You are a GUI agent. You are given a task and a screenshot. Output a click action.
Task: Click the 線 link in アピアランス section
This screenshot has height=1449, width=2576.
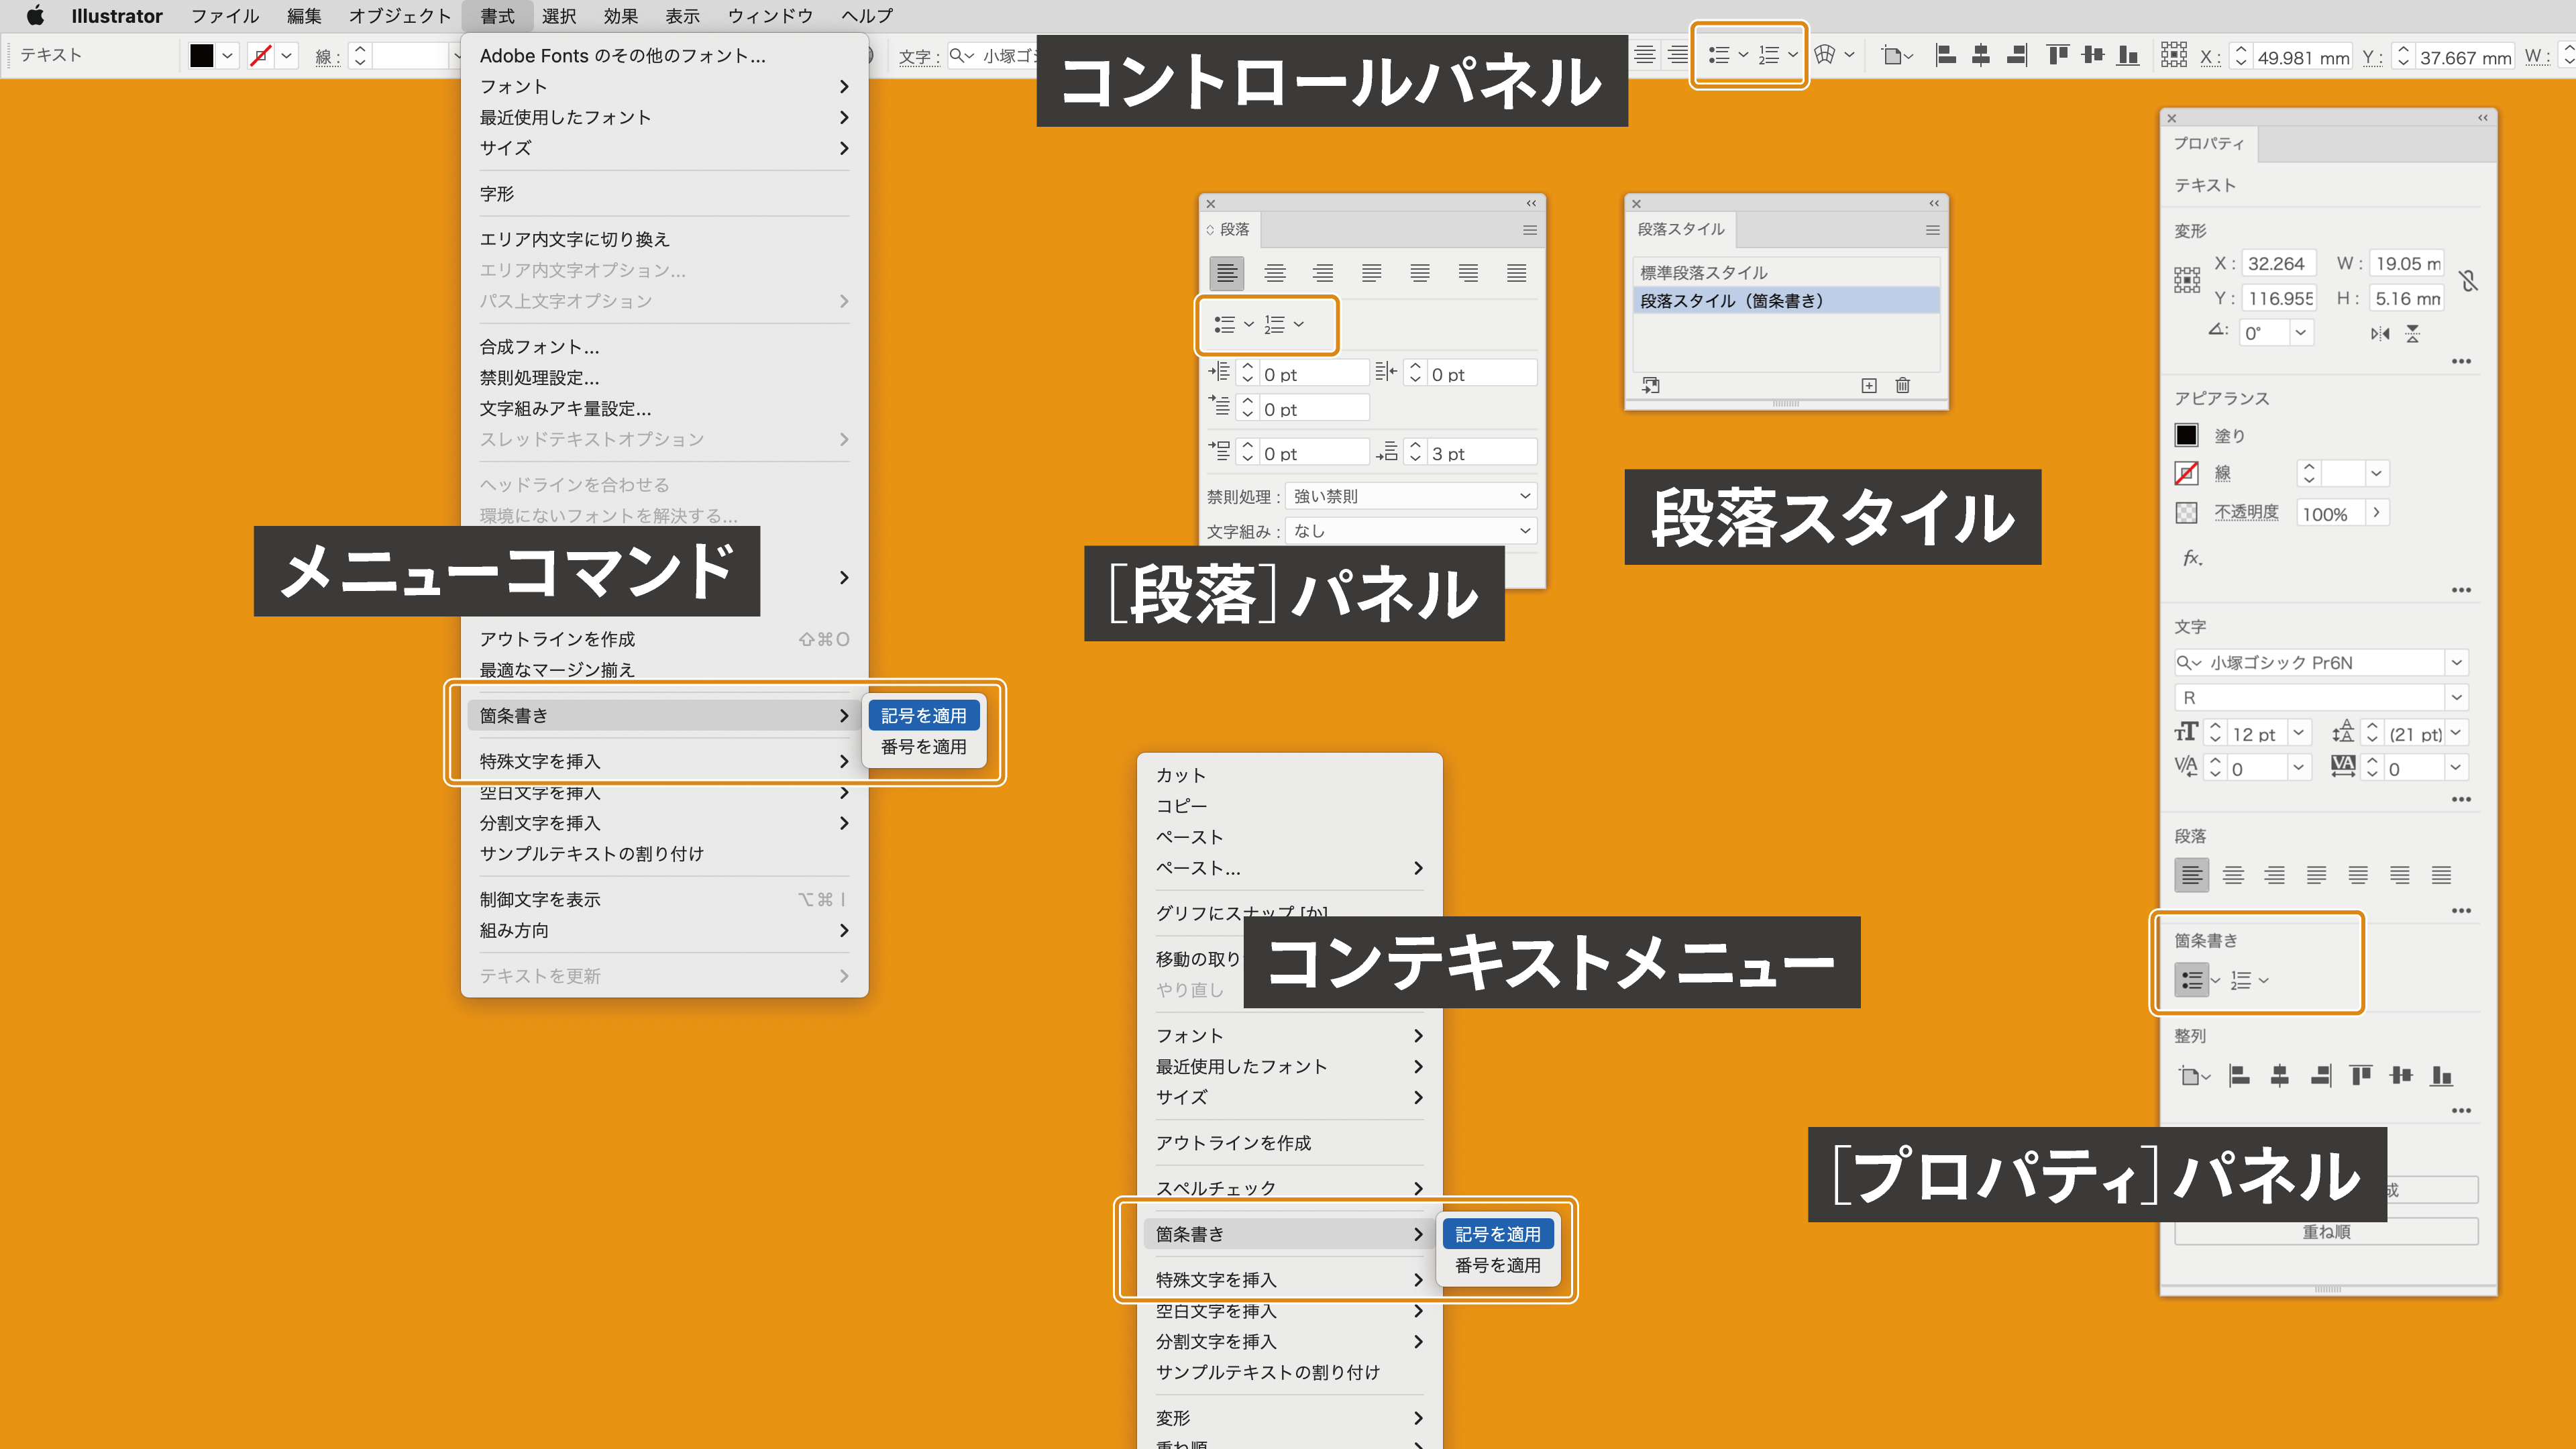pos(2222,473)
